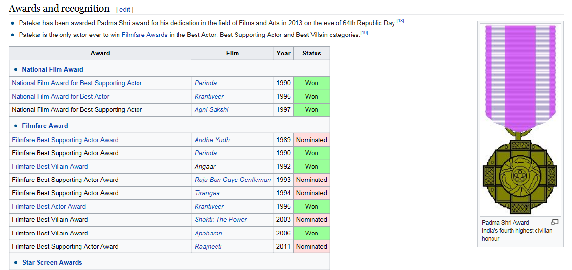Open the Raju Ban Gaya Gentleman film link
This screenshot has height=270, width=572.
tap(233, 180)
